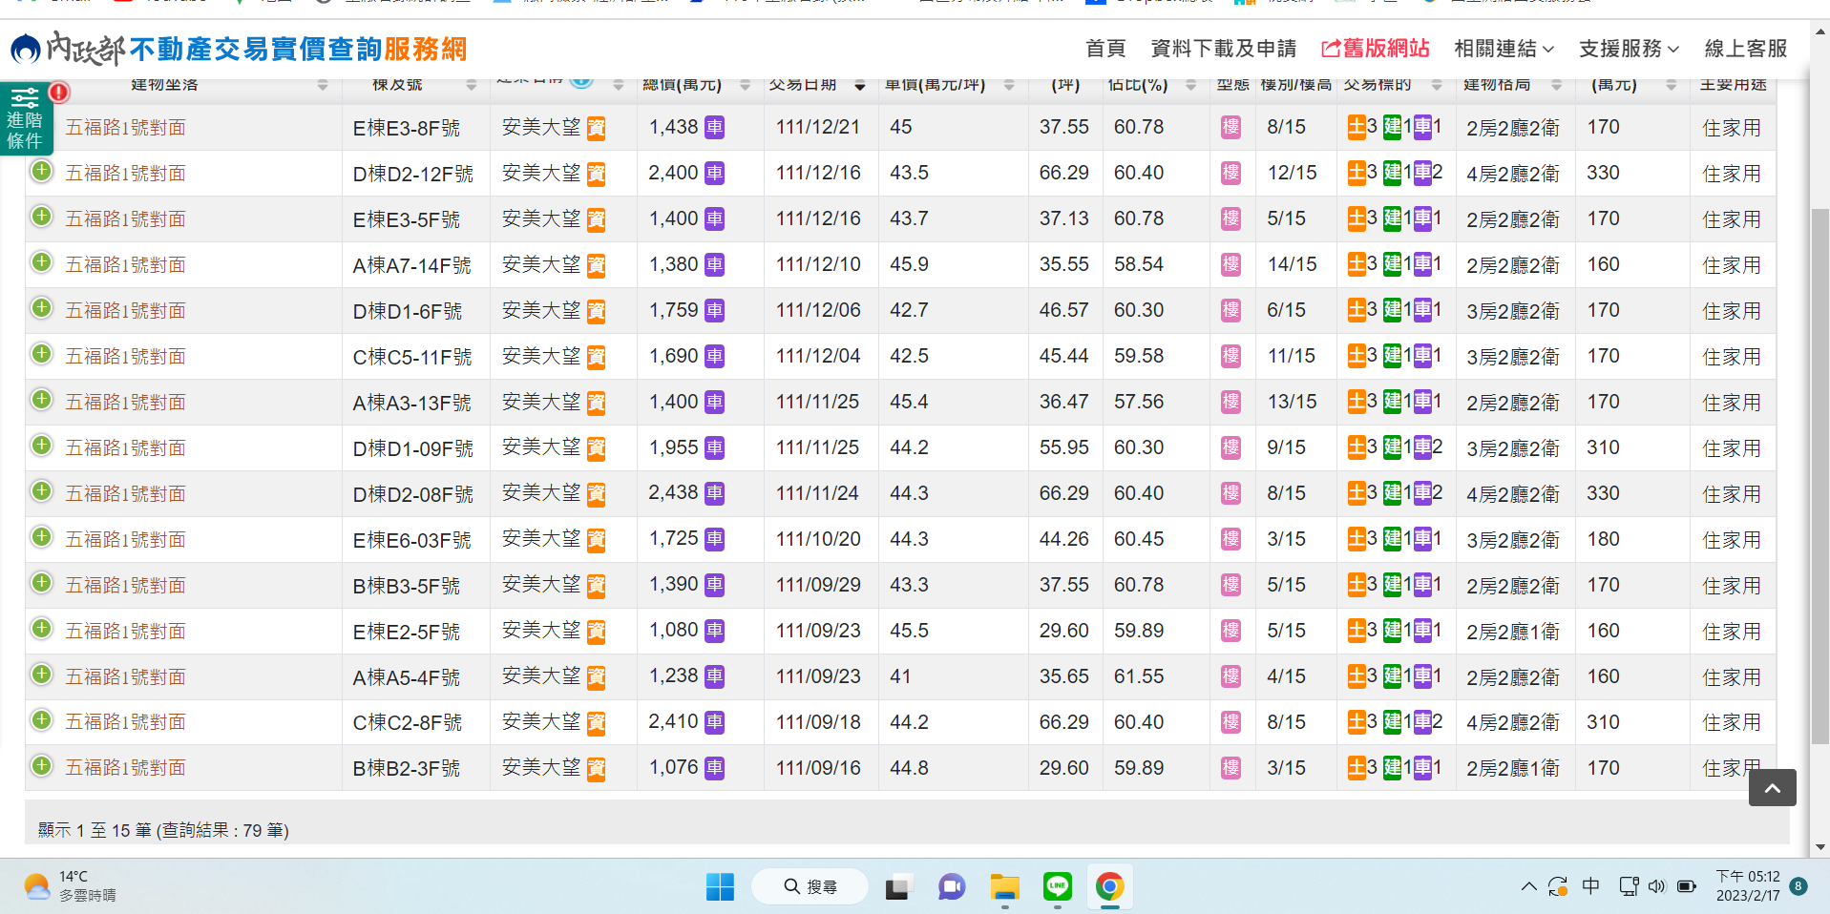1830x914 pixels.
Task: Open the 五福路1號對面 link for C棟C5-11F號
Action: click(125, 357)
